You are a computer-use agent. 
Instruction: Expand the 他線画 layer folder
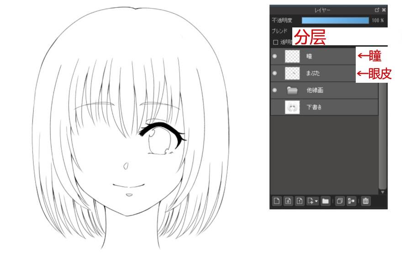click(292, 90)
